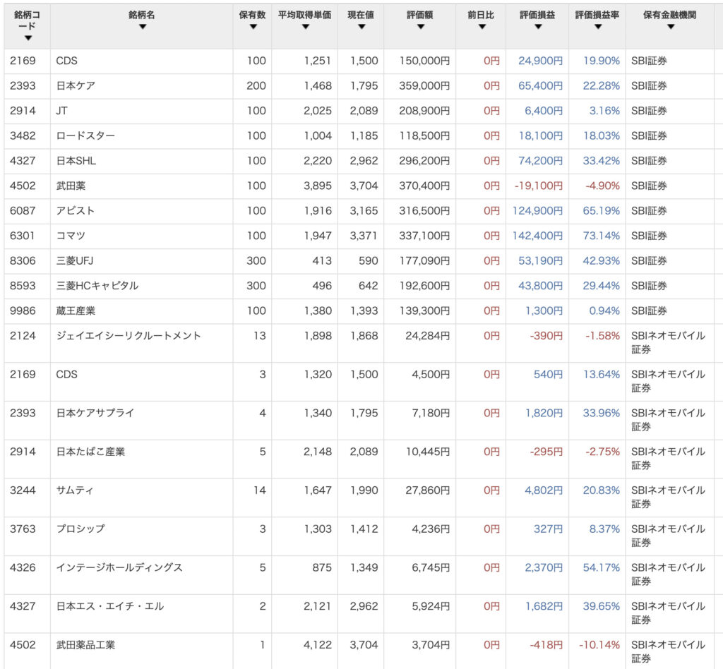
Task: Select stock name 蔵王産業
Action: point(76,311)
